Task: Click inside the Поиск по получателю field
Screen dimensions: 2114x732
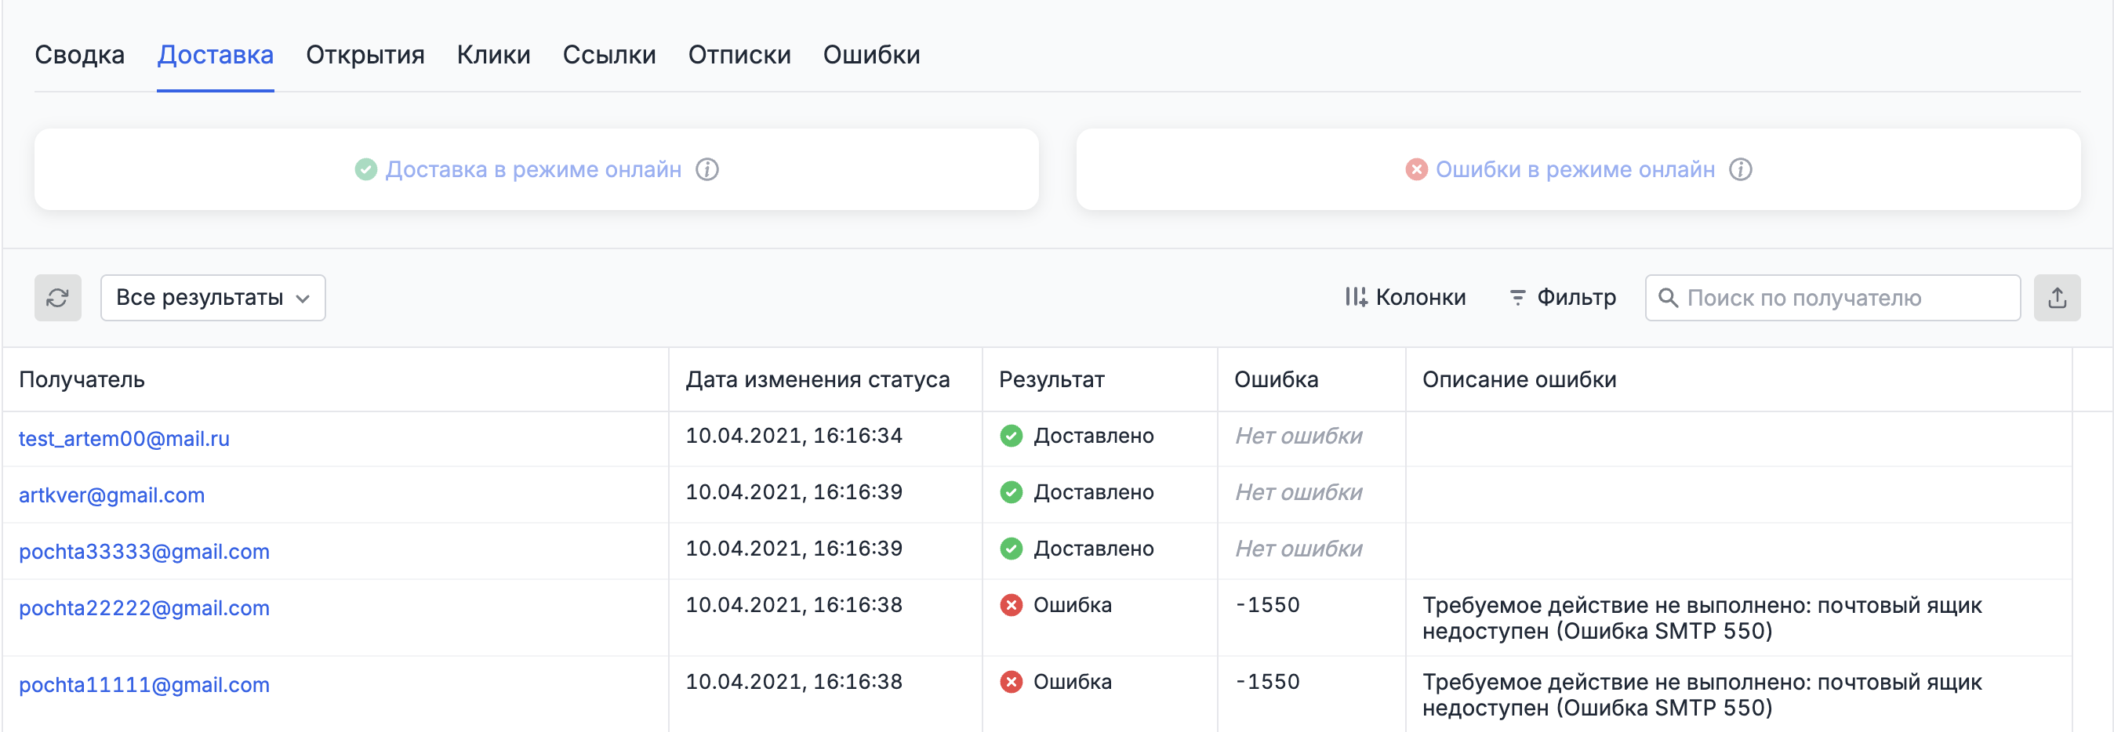Action: (1830, 298)
